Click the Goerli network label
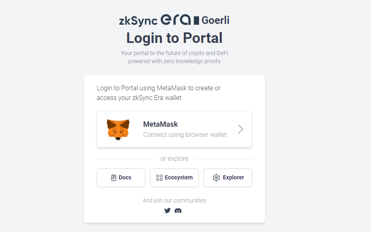Screen dimensions: 371x232 (x=215, y=20)
